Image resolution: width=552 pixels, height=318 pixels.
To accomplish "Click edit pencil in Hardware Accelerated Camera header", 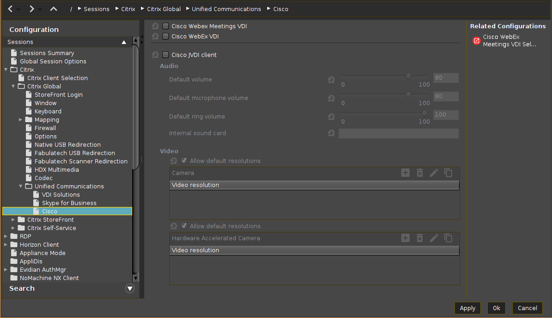I will point(434,238).
